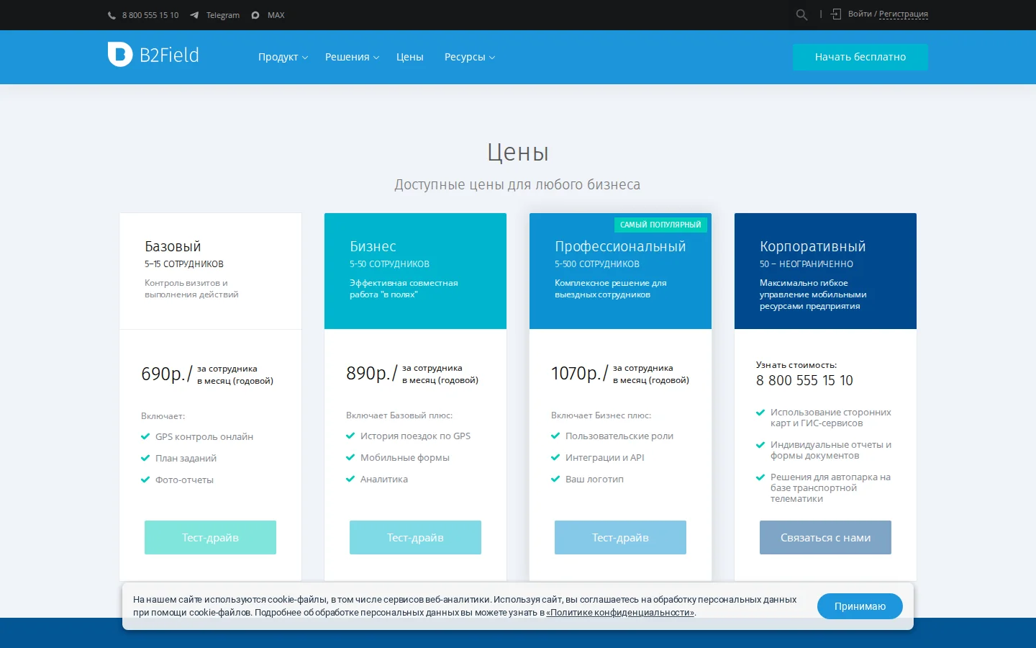Click checkmark beside Фото-отчеты

click(145, 480)
